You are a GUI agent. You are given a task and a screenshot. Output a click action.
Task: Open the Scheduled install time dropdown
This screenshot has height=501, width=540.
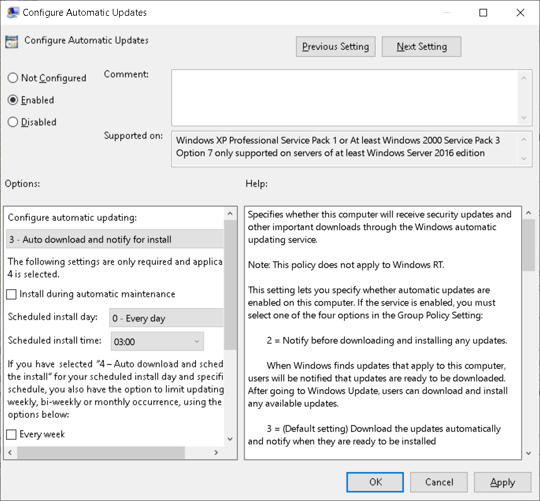click(157, 340)
